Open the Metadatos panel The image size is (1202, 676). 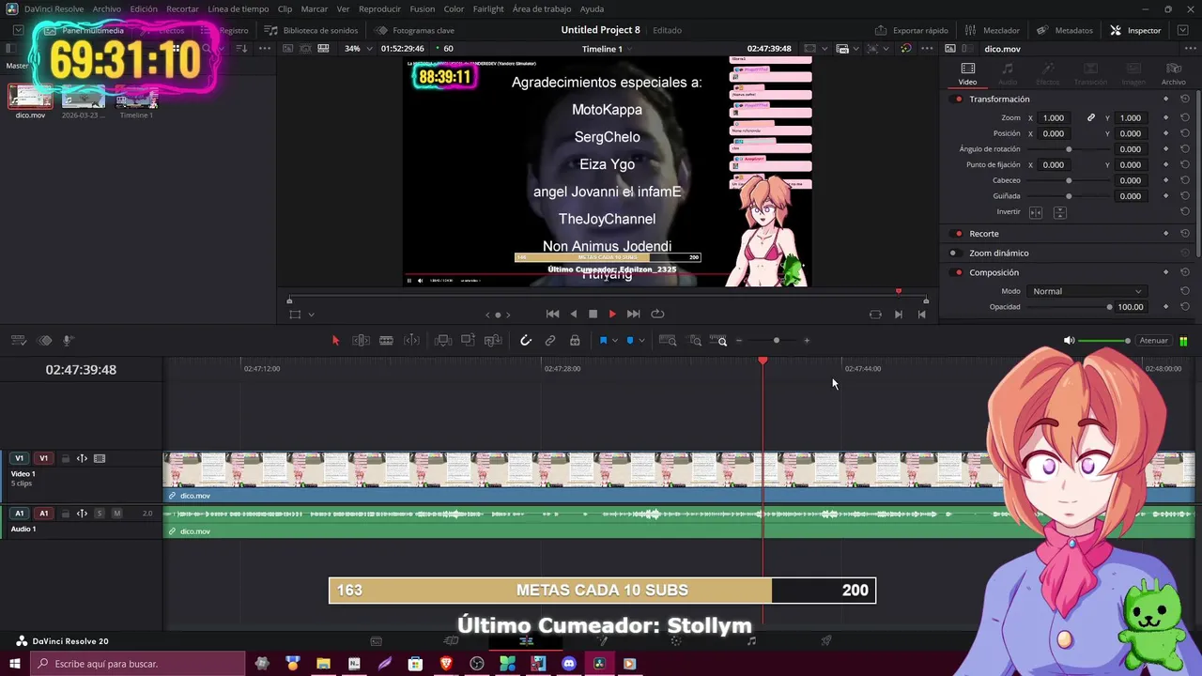(x=1065, y=30)
